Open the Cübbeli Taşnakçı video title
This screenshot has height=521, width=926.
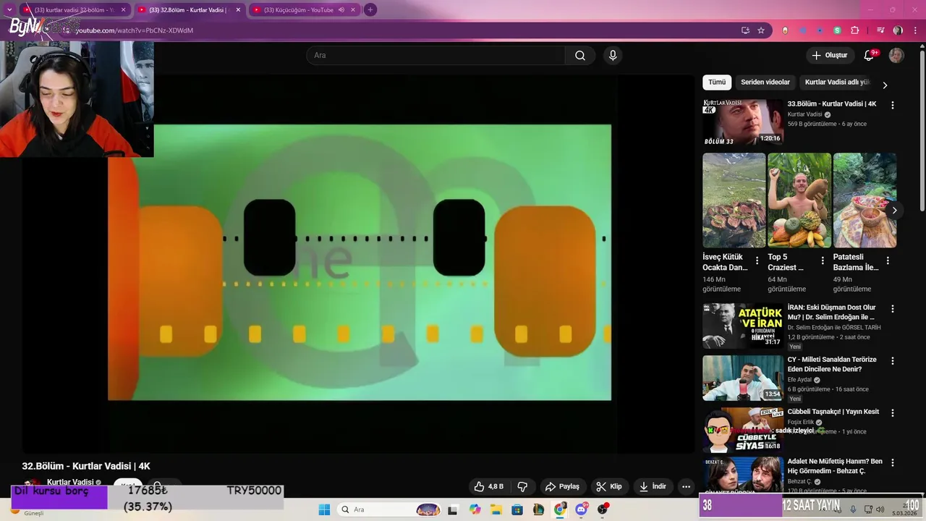[x=833, y=412]
